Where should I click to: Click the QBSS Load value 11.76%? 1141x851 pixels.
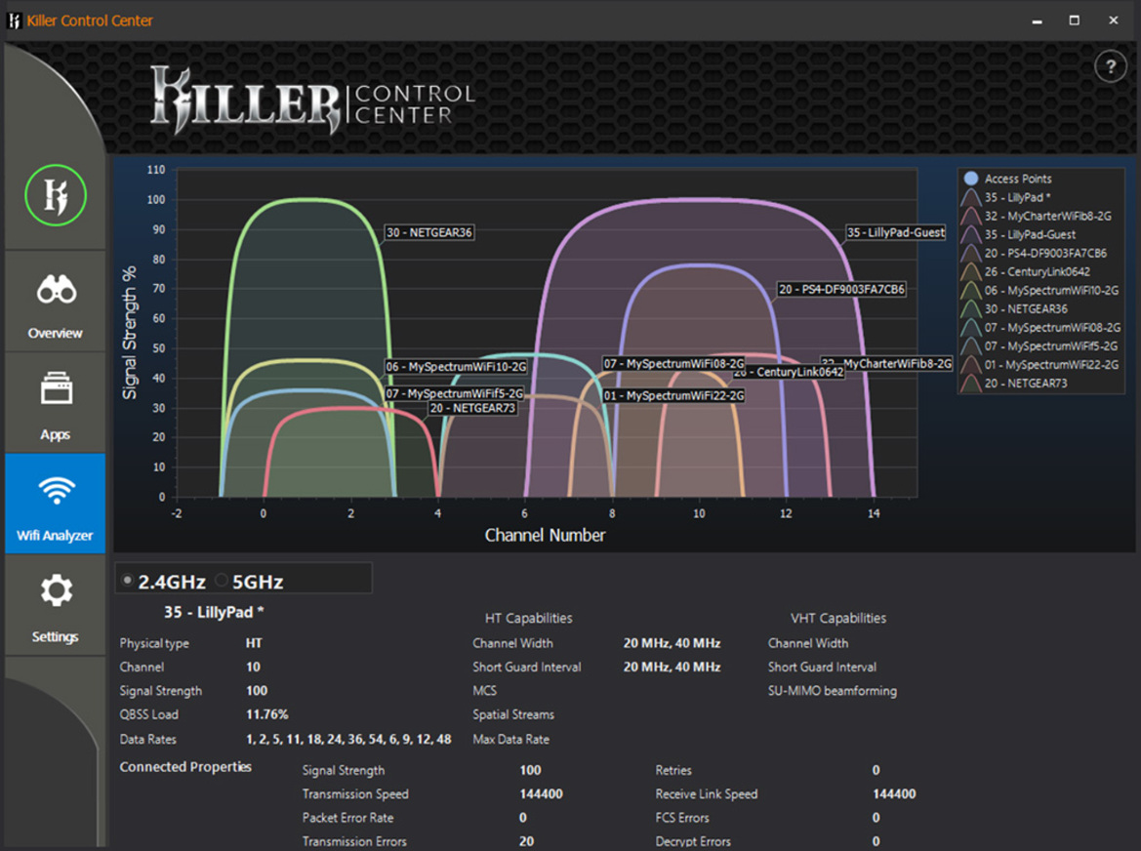pos(267,714)
